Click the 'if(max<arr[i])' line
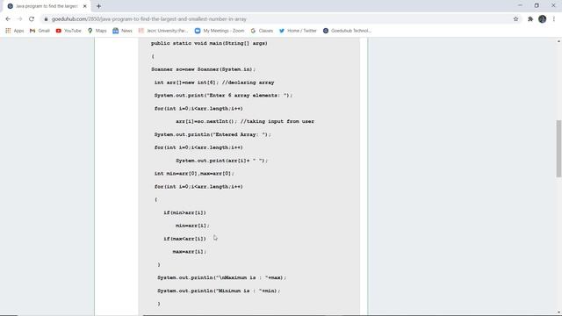This screenshot has width=562, height=316. 184,239
